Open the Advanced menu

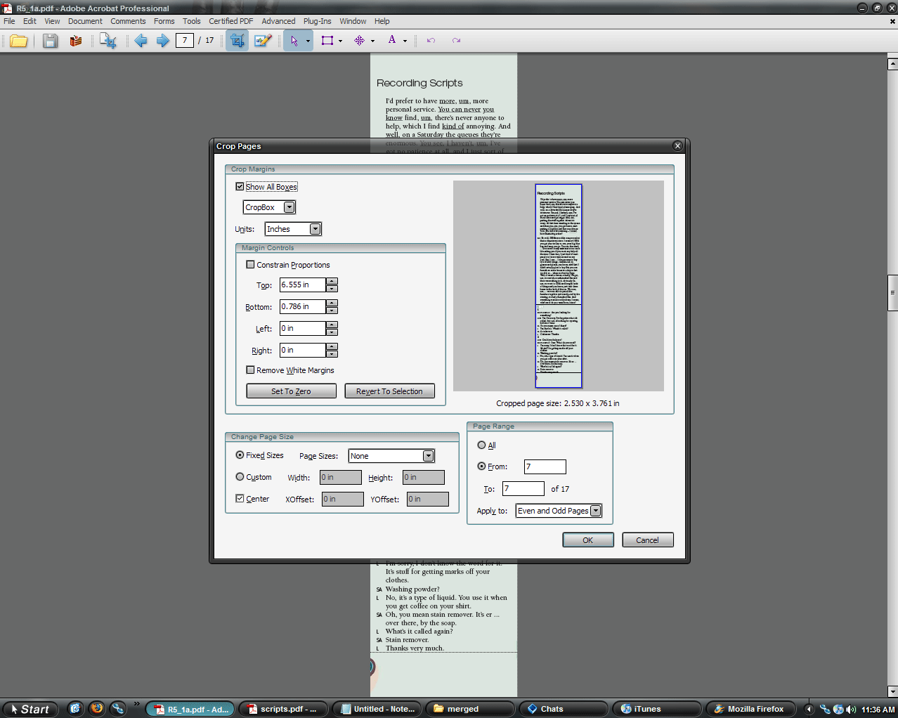tap(278, 21)
